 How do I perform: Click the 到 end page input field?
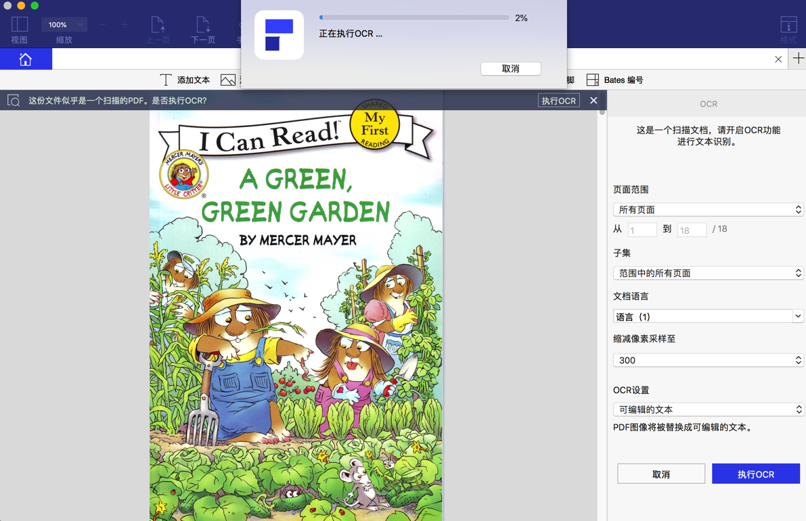click(692, 230)
